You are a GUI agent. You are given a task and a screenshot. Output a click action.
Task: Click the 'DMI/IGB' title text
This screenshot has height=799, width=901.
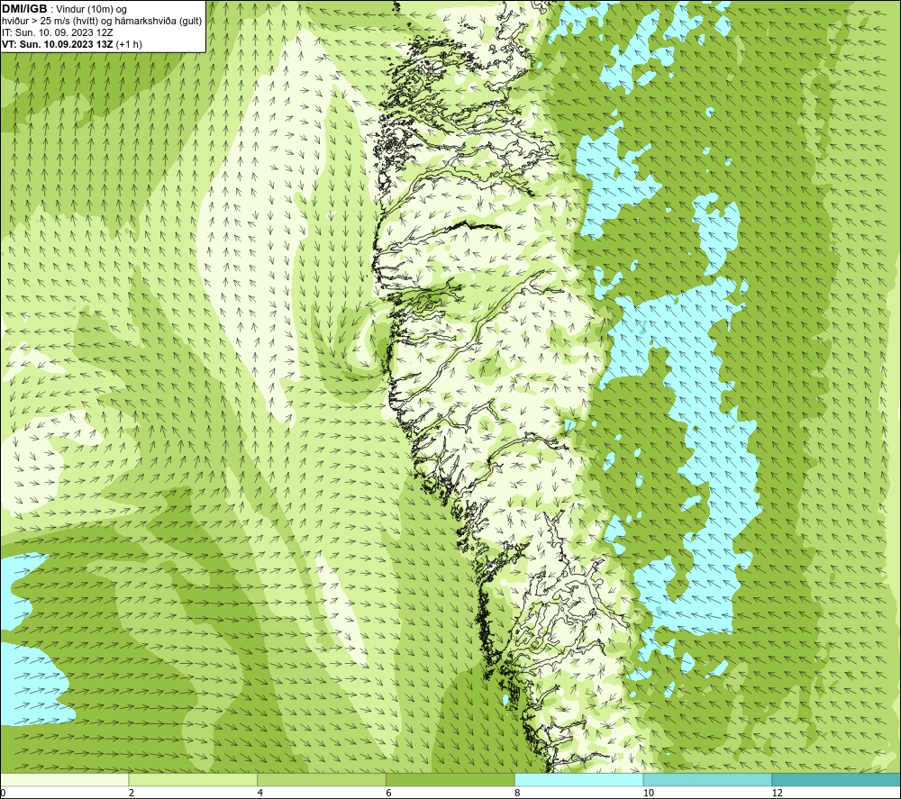pos(24,9)
